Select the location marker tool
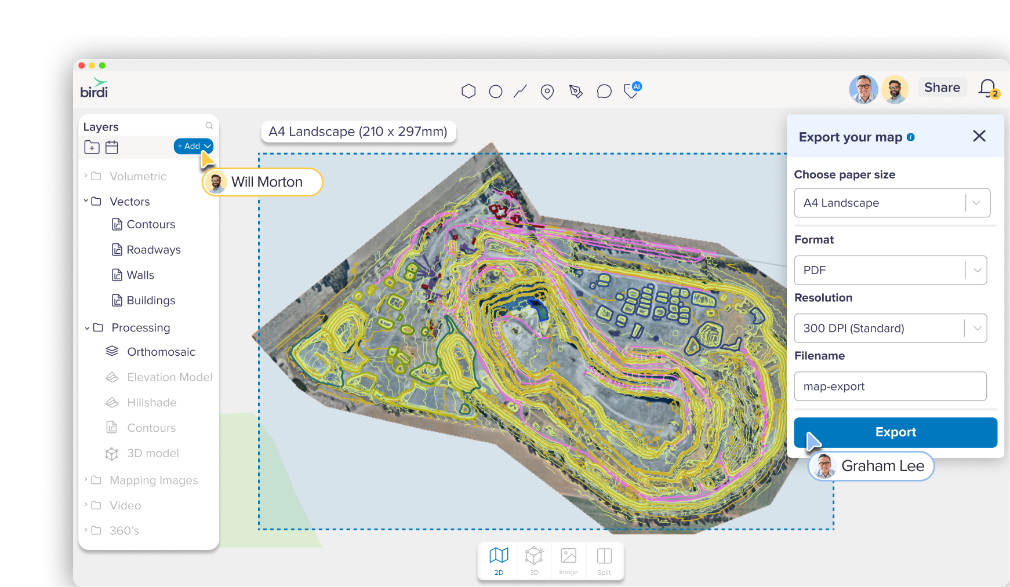The width and height of the screenshot is (1010, 587). click(x=547, y=91)
